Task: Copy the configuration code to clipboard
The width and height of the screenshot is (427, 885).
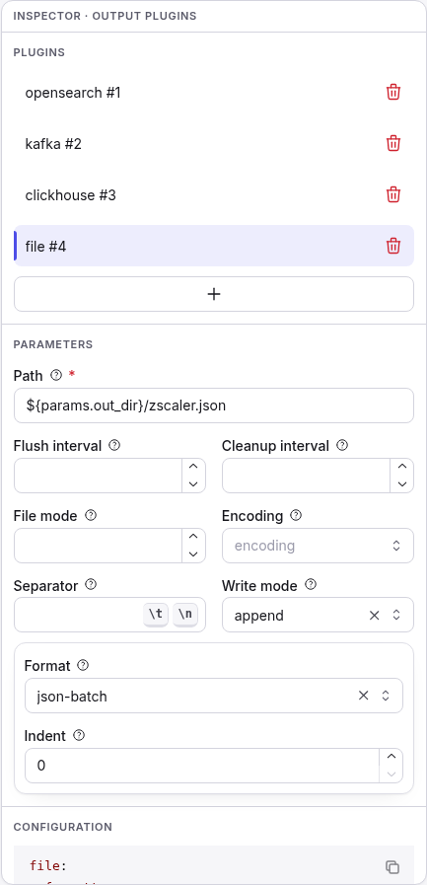Action: coord(392,866)
